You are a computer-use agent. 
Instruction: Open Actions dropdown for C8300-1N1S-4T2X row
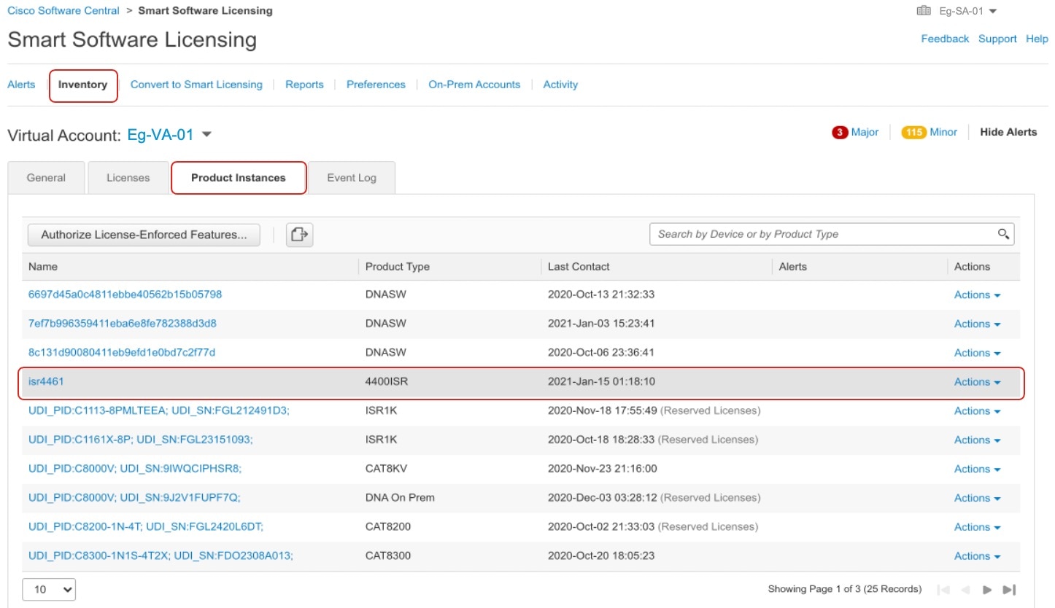[977, 556]
